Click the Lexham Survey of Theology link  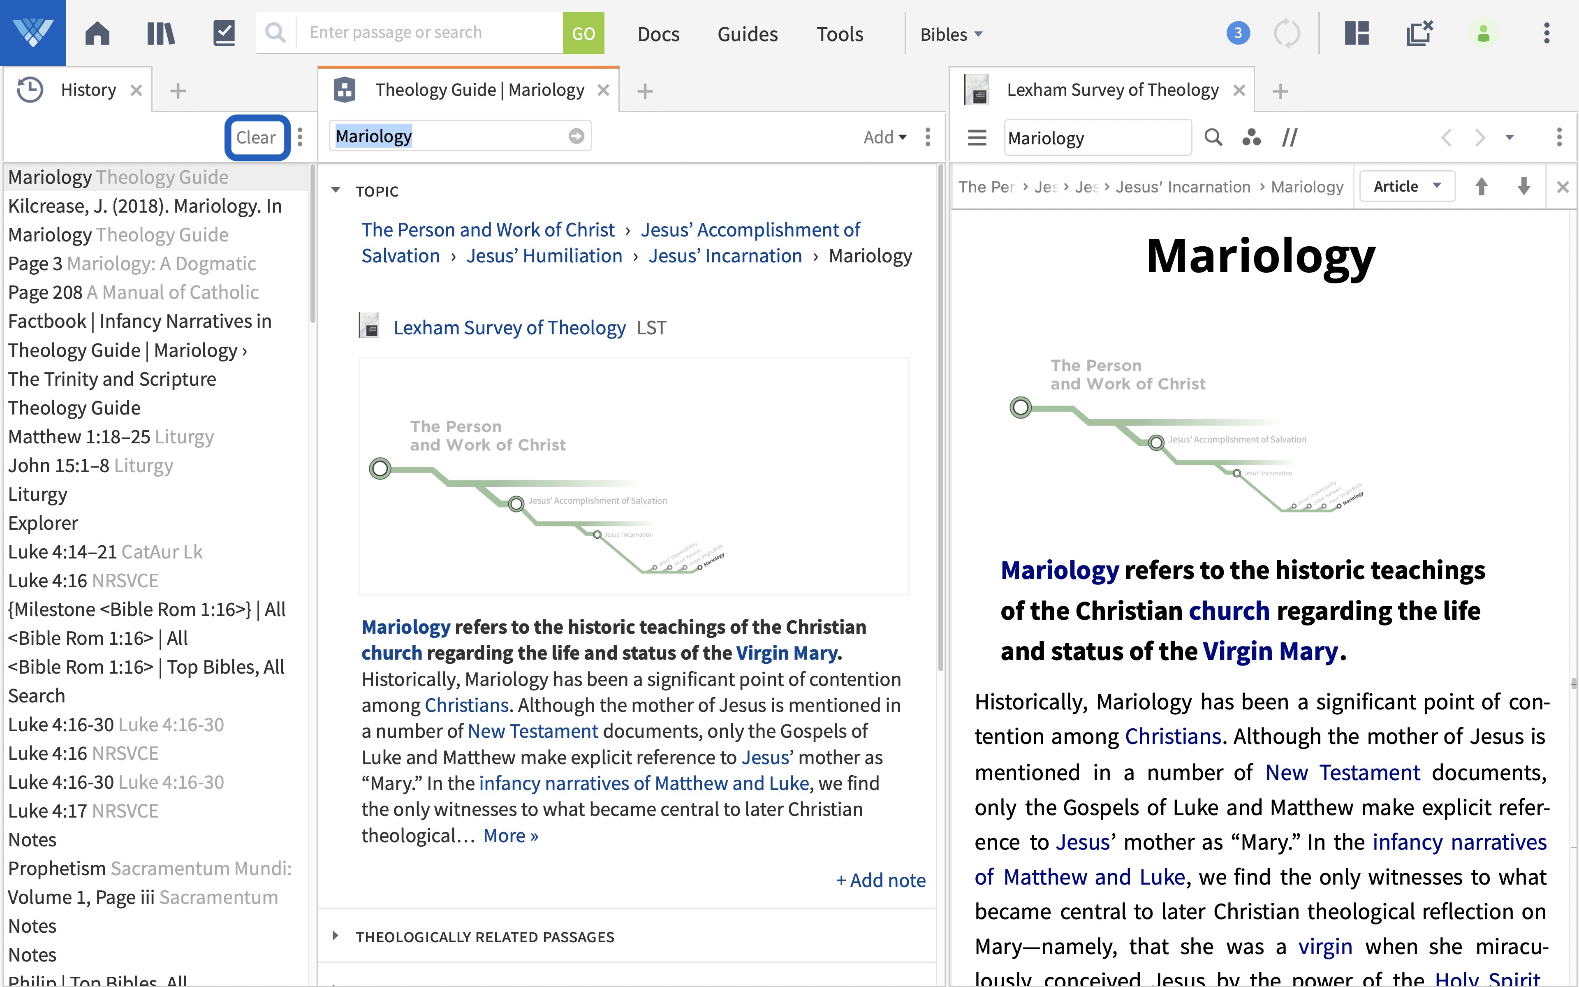point(509,327)
